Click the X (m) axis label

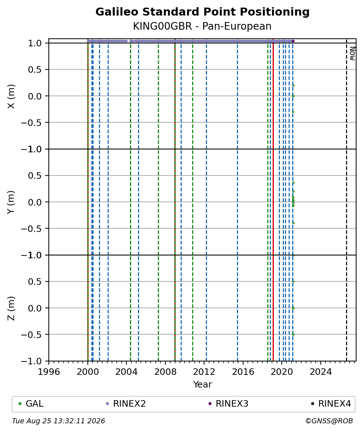click(x=11, y=97)
